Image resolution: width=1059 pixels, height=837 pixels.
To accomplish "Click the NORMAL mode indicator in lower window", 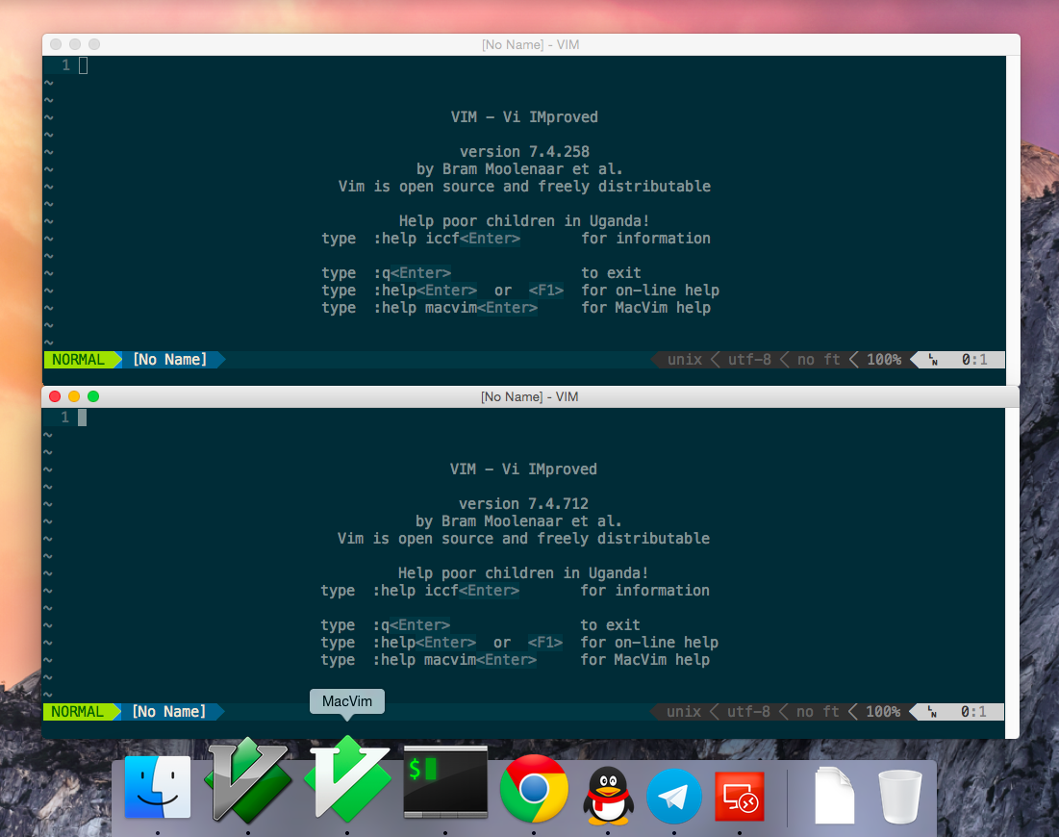I will (78, 711).
